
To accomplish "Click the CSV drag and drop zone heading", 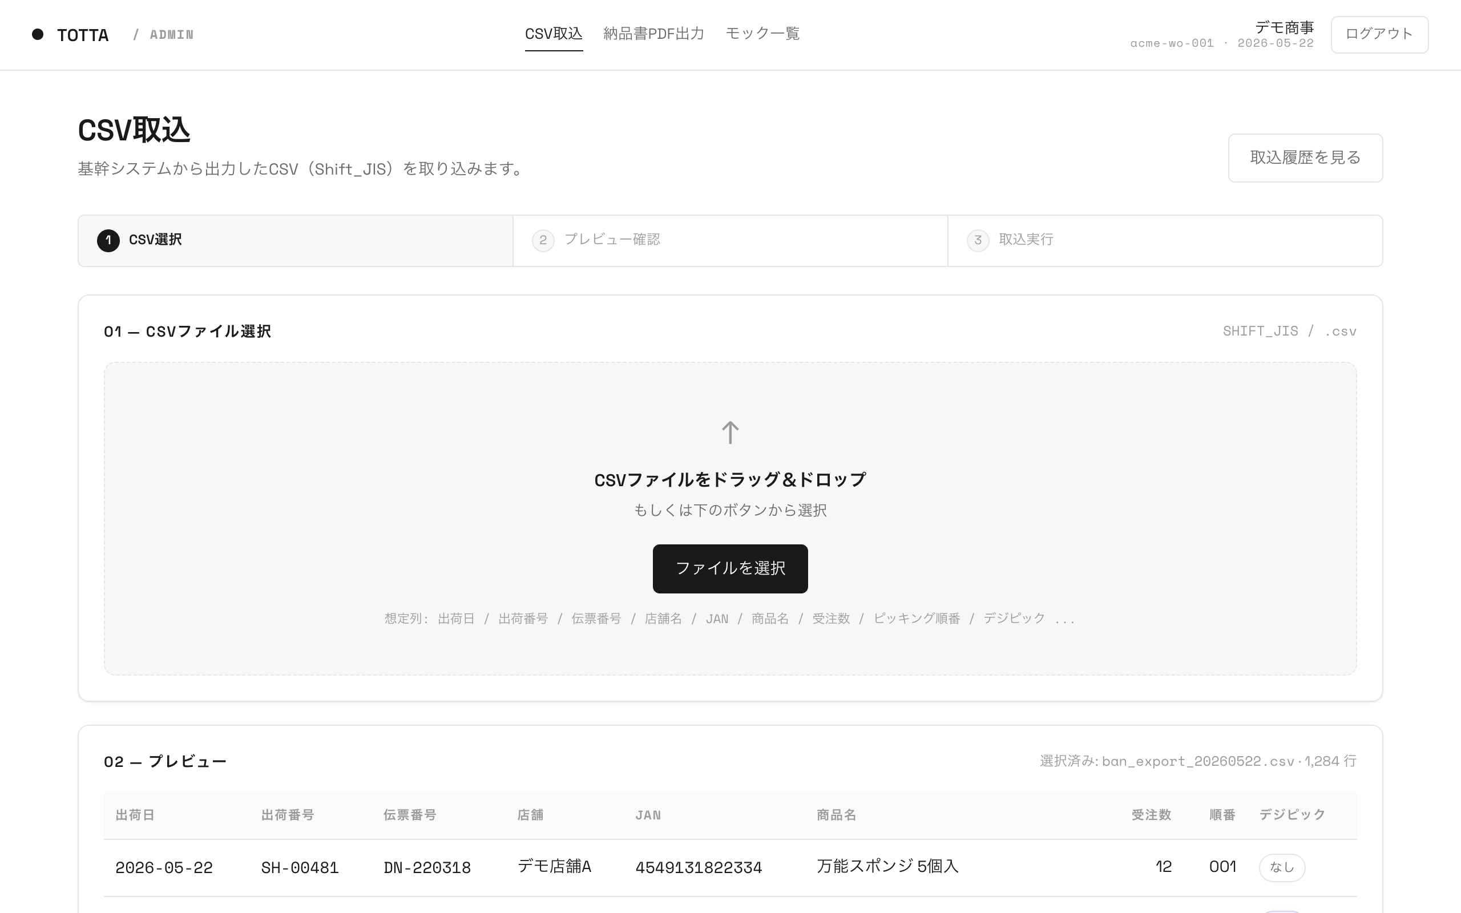I will 730,480.
